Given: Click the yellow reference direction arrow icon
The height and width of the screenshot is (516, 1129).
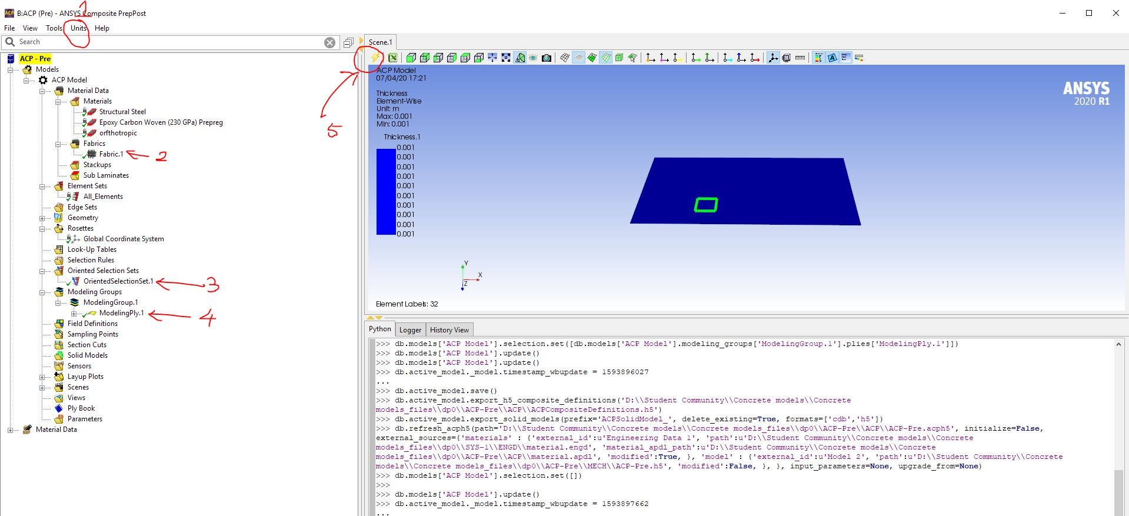Looking at the screenshot, I should coord(678,58).
